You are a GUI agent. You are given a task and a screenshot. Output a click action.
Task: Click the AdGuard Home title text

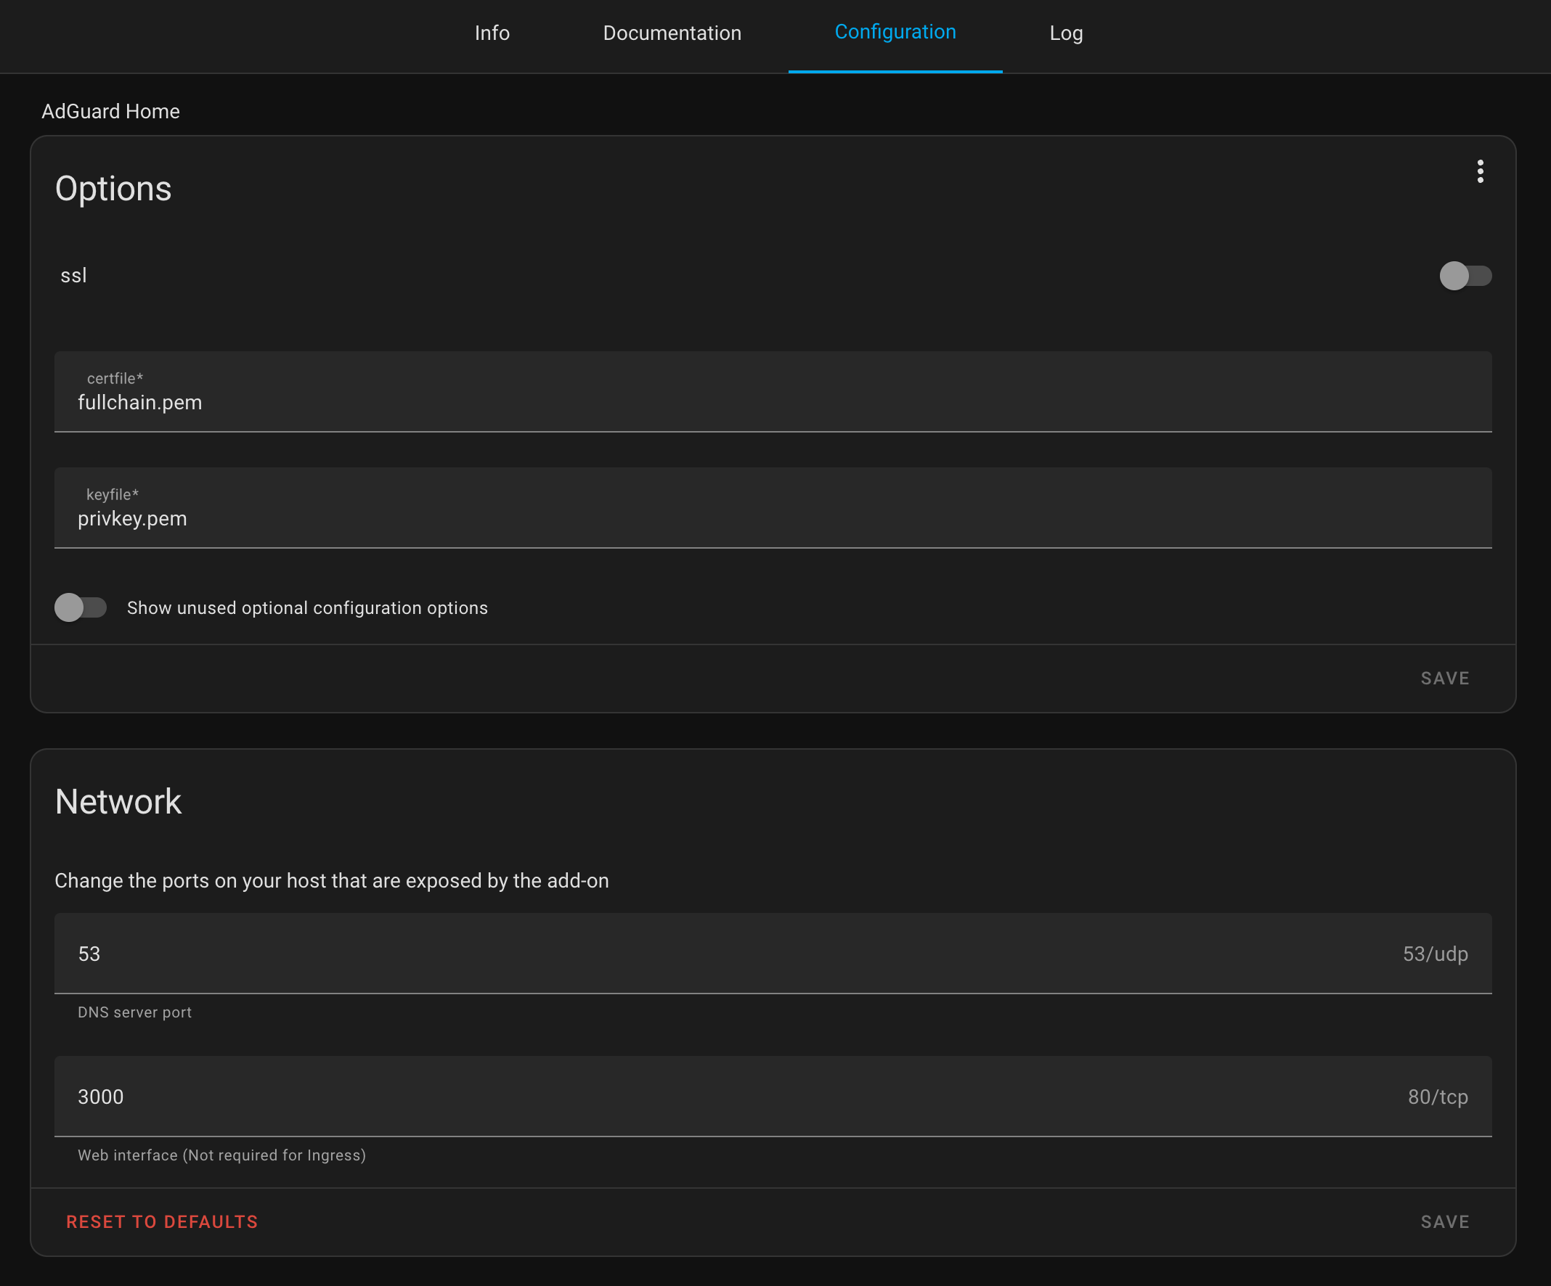pyautogui.click(x=111, y=112)
